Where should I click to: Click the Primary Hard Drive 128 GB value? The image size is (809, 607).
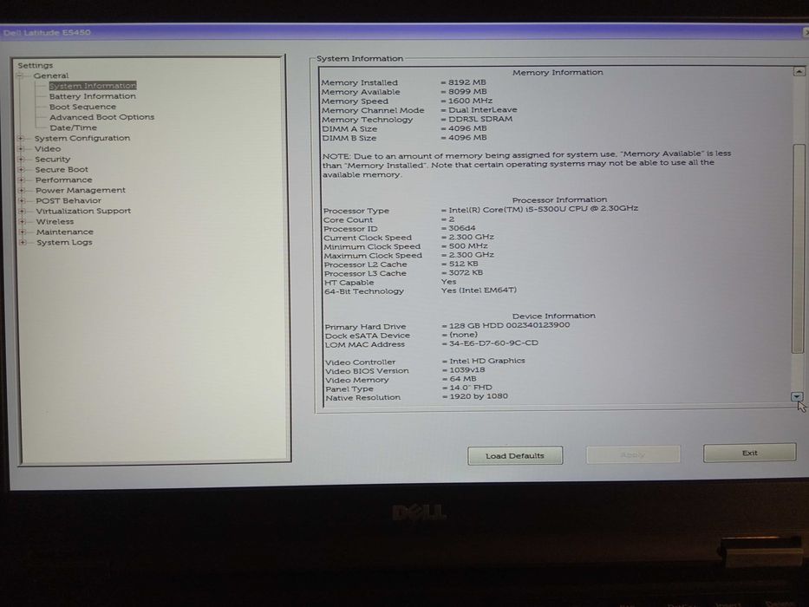pos(509,325)
